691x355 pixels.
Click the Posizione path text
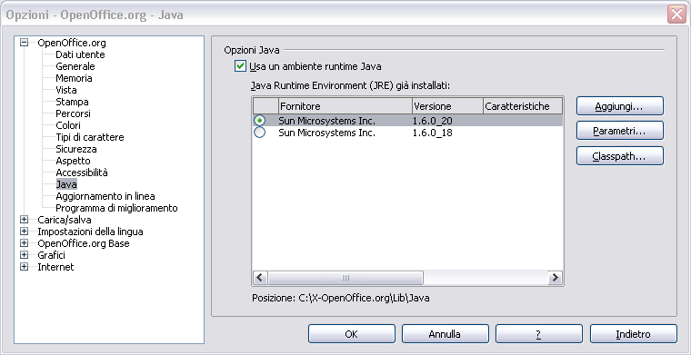(x=364, y=298)
